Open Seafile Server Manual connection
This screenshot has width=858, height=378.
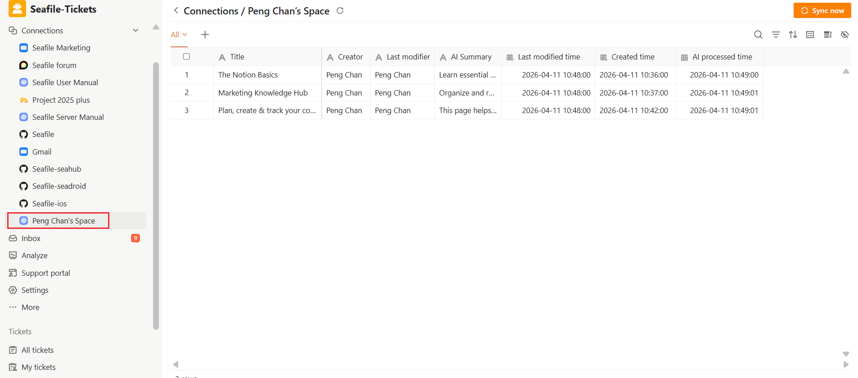coord(68,117)
